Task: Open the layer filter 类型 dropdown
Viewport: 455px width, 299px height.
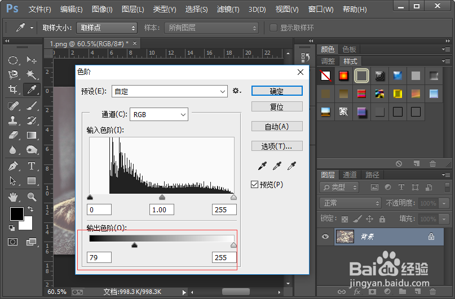Action: [x=339, y=187]
